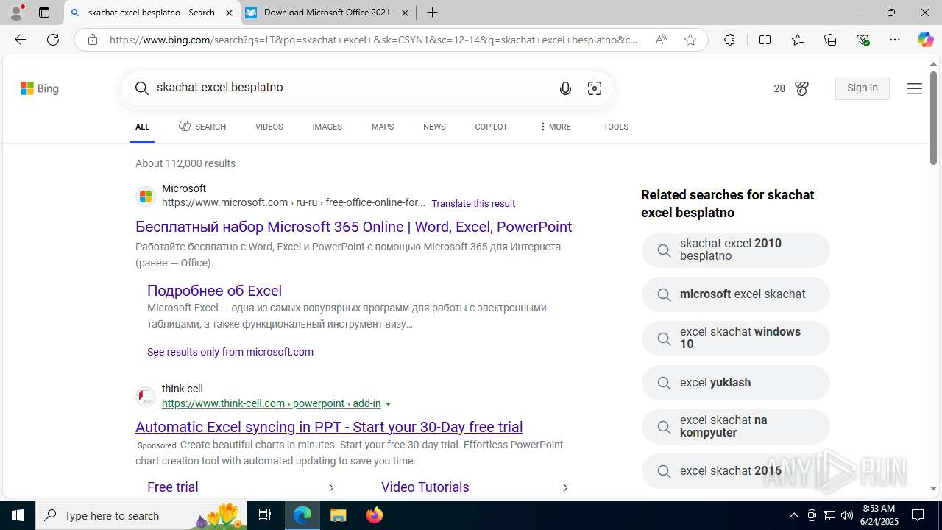This screenshot has height=530, width=942.
Task: Open Browser essentials heart icon
Action: (863, 40)
